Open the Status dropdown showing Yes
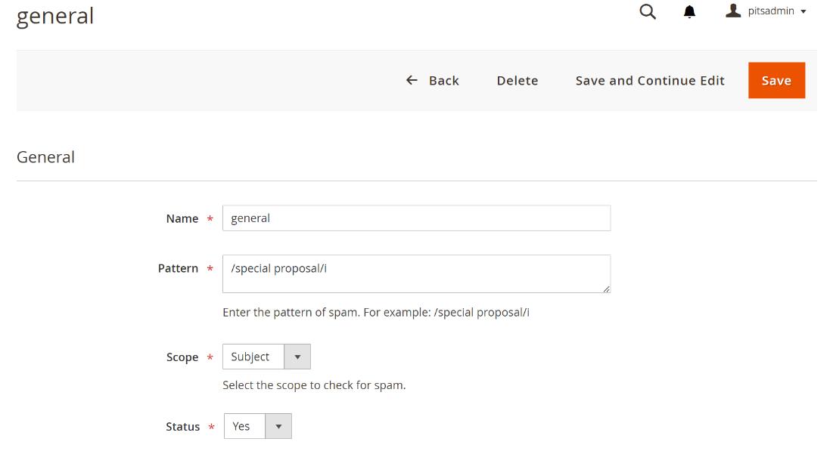The height and width of the screenshot is (451, 833). [x=245, y=426]
